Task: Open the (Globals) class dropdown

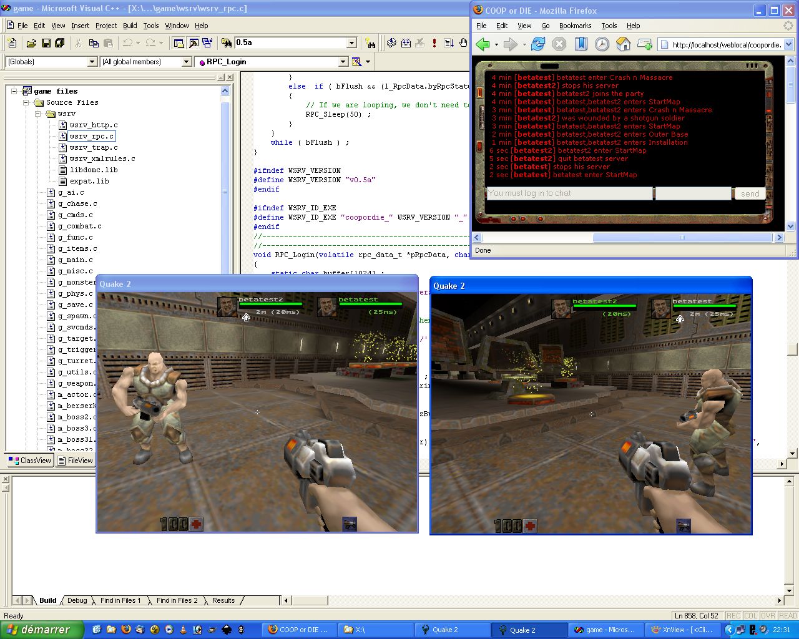Action: (x=92, y=62)
